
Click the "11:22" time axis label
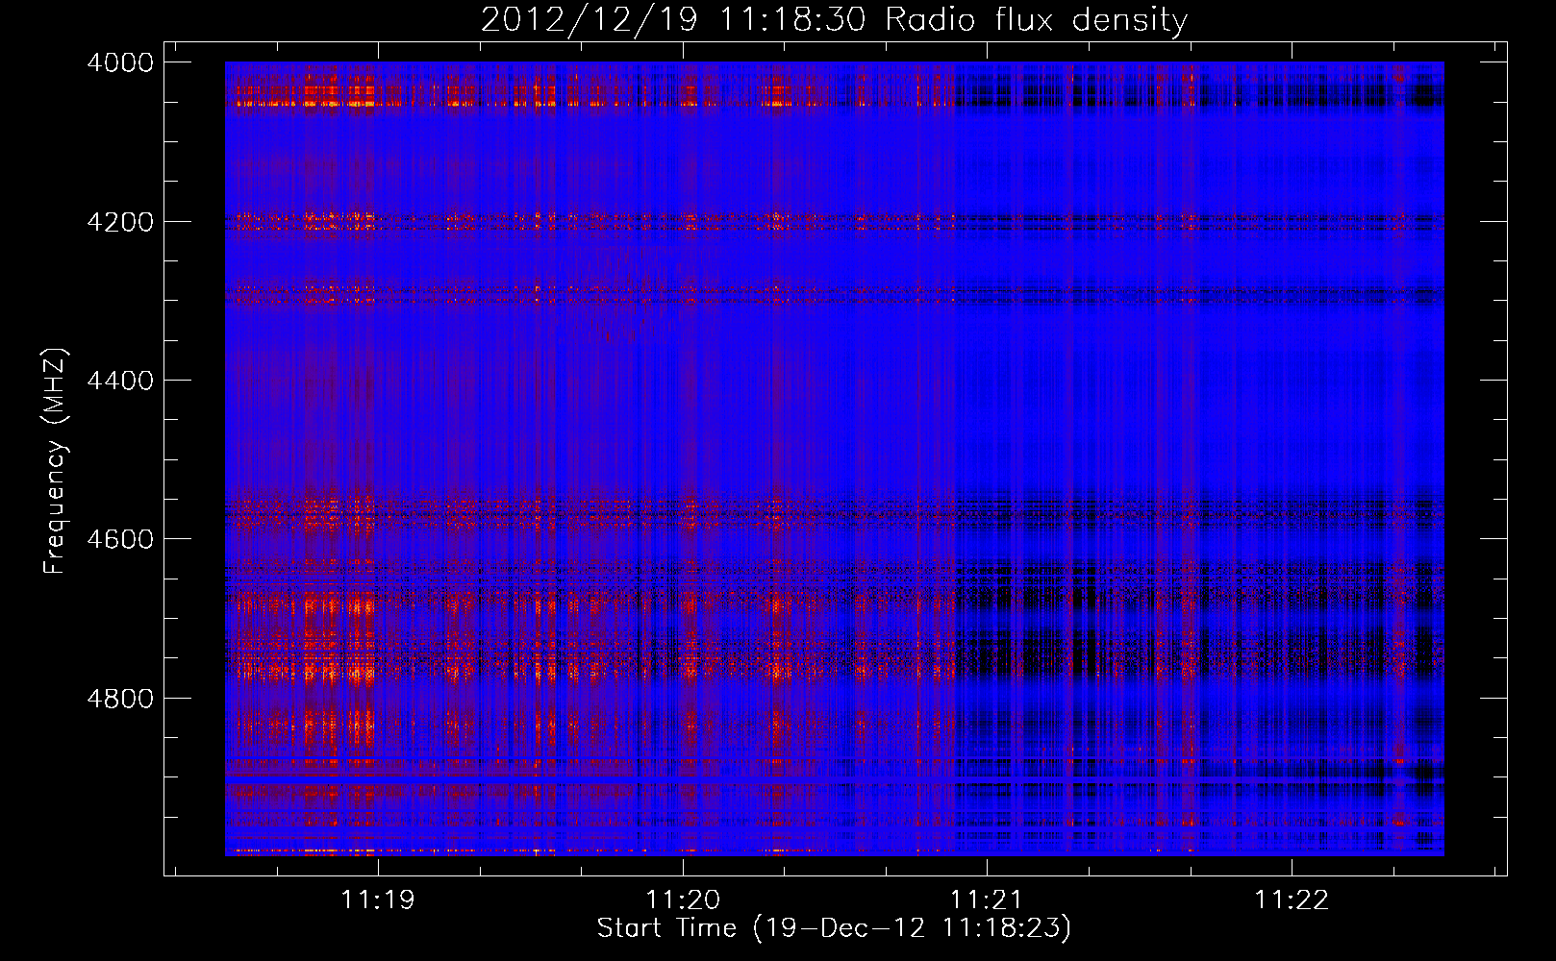point(1292,900)
